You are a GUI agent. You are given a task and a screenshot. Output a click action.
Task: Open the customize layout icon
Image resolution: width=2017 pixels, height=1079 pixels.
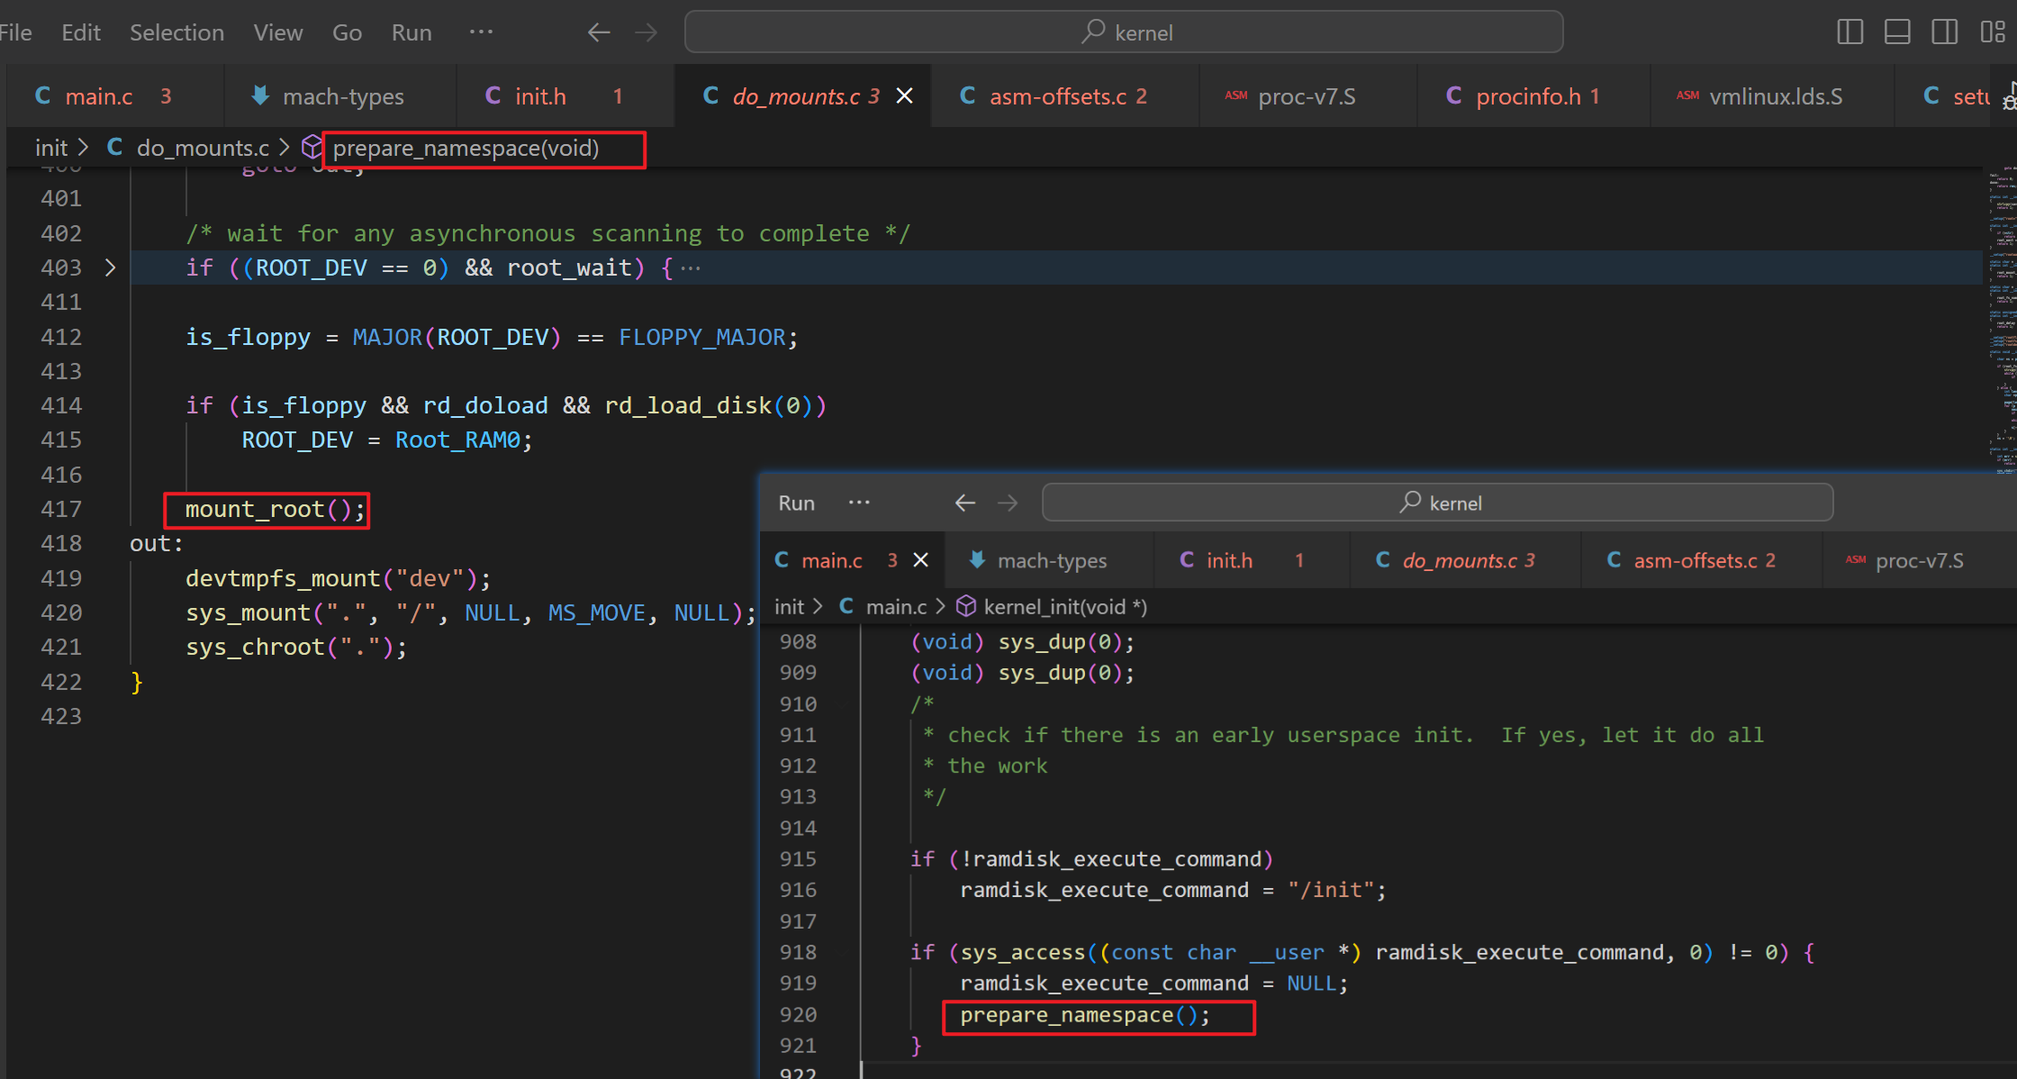tap(1992, 32)
